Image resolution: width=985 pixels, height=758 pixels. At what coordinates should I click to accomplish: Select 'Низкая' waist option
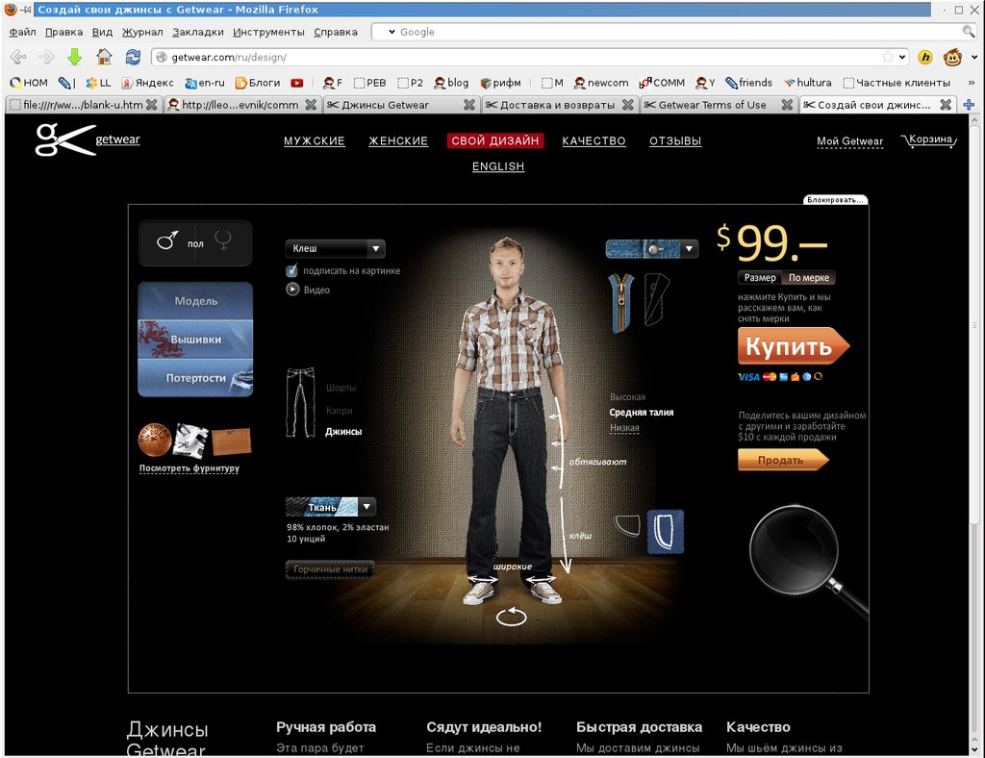pos(624,428)
